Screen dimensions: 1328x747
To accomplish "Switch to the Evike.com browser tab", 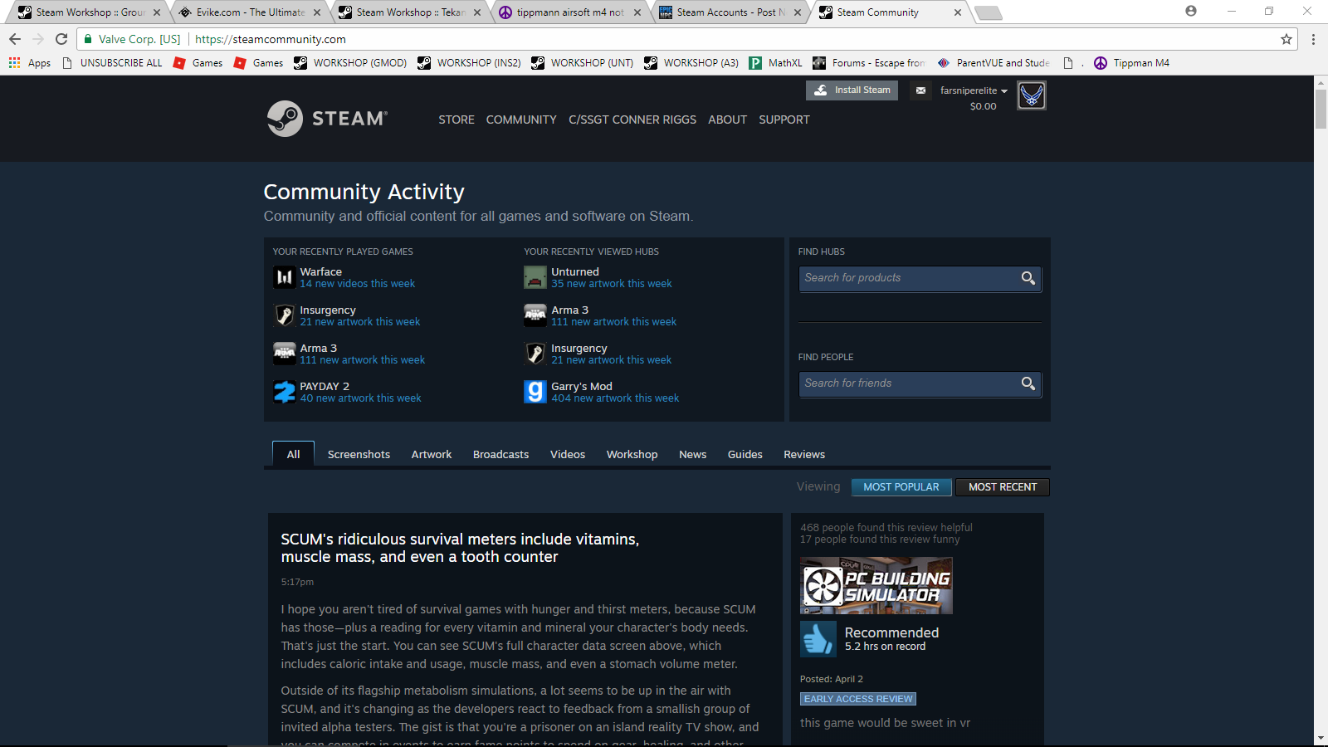I will [x=251, y=12].
